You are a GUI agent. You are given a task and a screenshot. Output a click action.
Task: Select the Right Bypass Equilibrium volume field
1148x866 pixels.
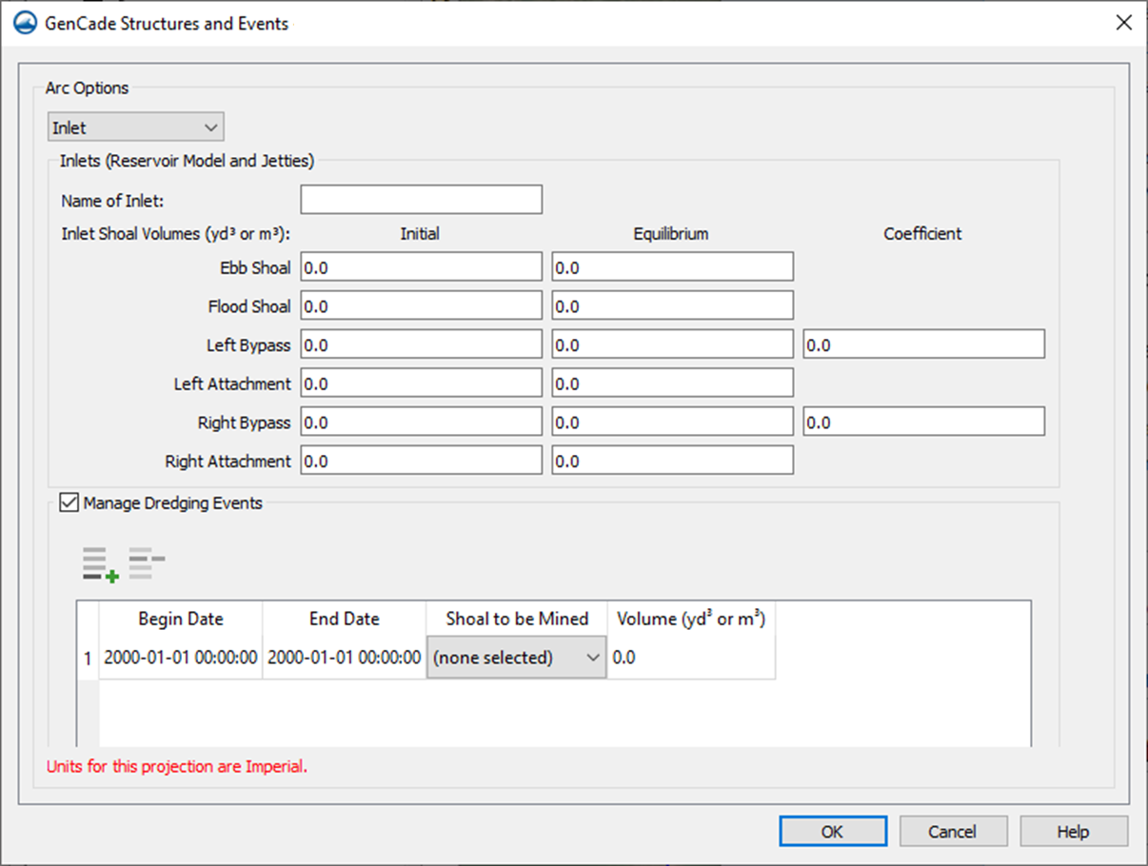point(672,423)
